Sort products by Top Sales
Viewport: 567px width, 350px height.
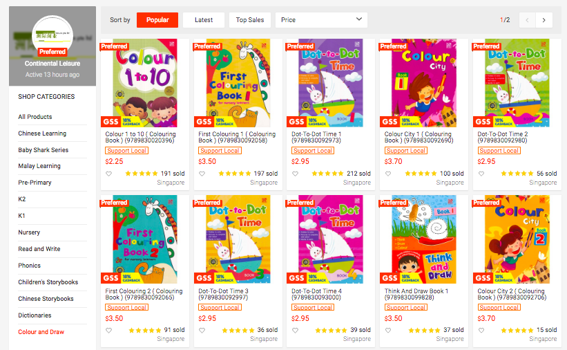click(250, 20)
